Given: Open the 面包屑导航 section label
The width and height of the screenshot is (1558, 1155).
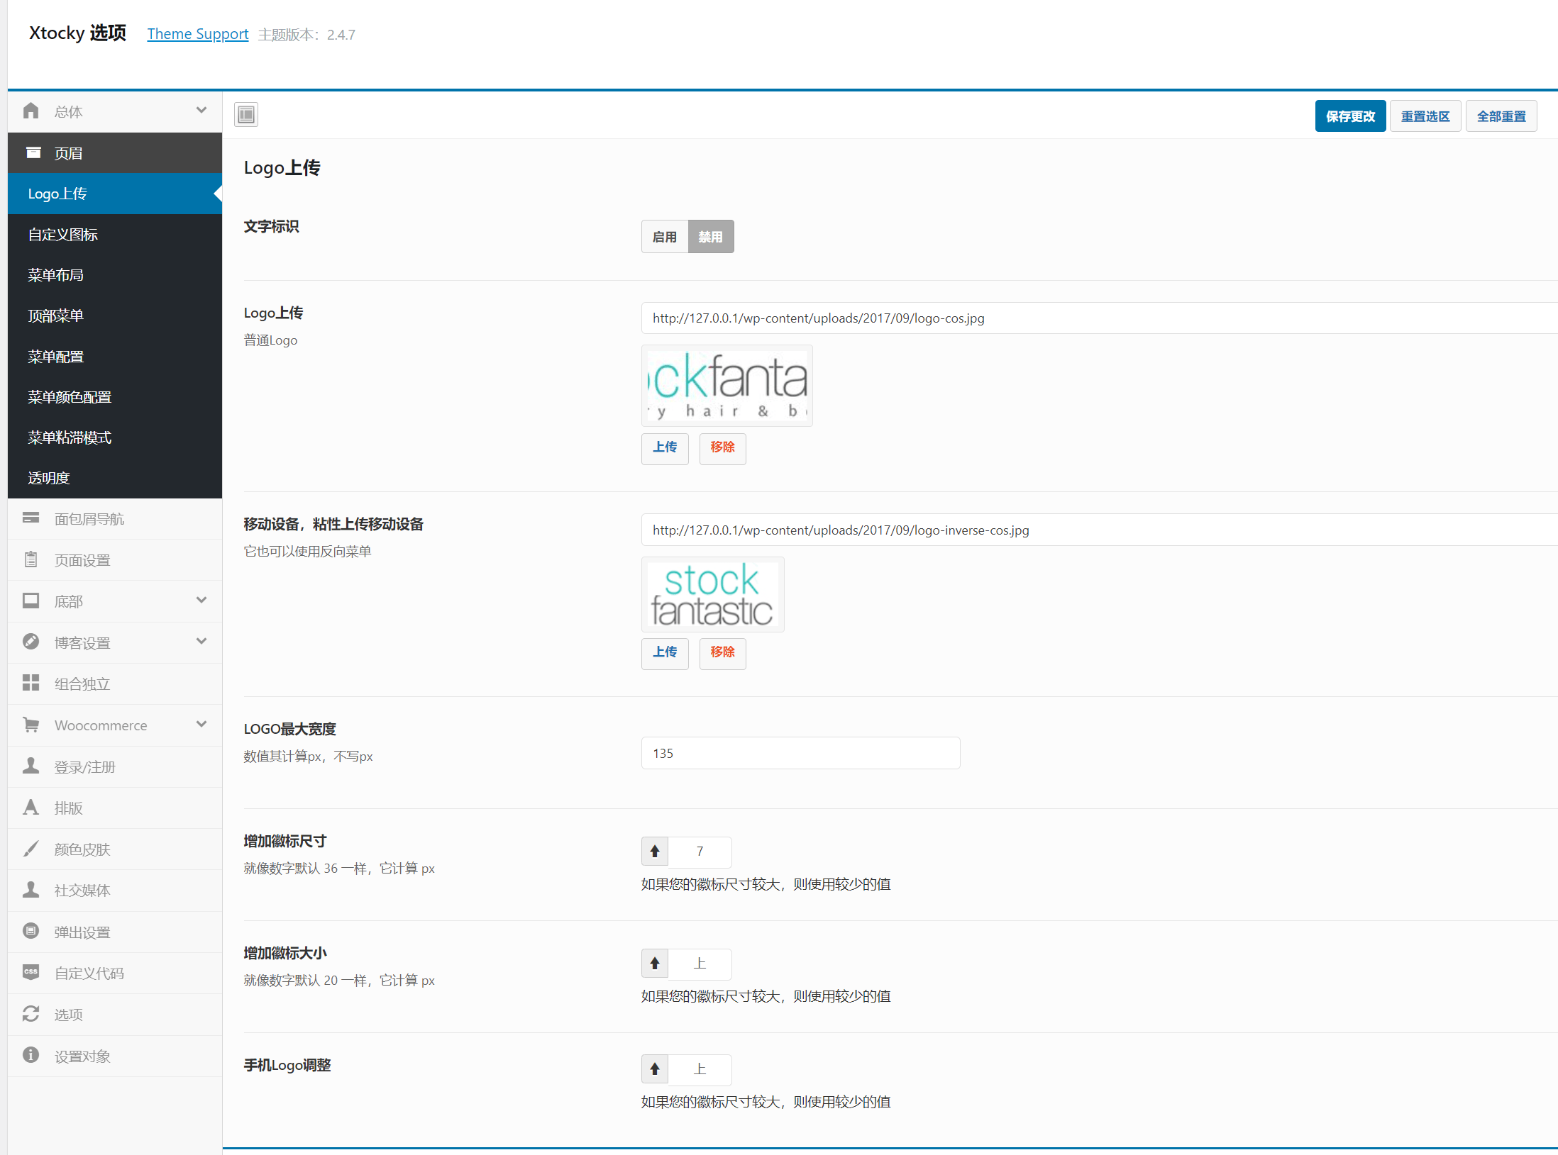Looking at the screenshot, I should 89,519.
